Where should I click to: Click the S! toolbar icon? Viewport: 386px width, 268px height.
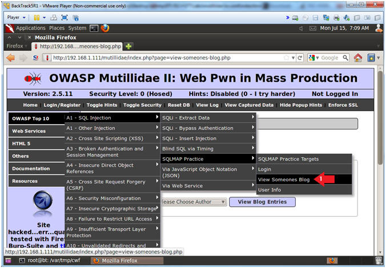[36, 58]
